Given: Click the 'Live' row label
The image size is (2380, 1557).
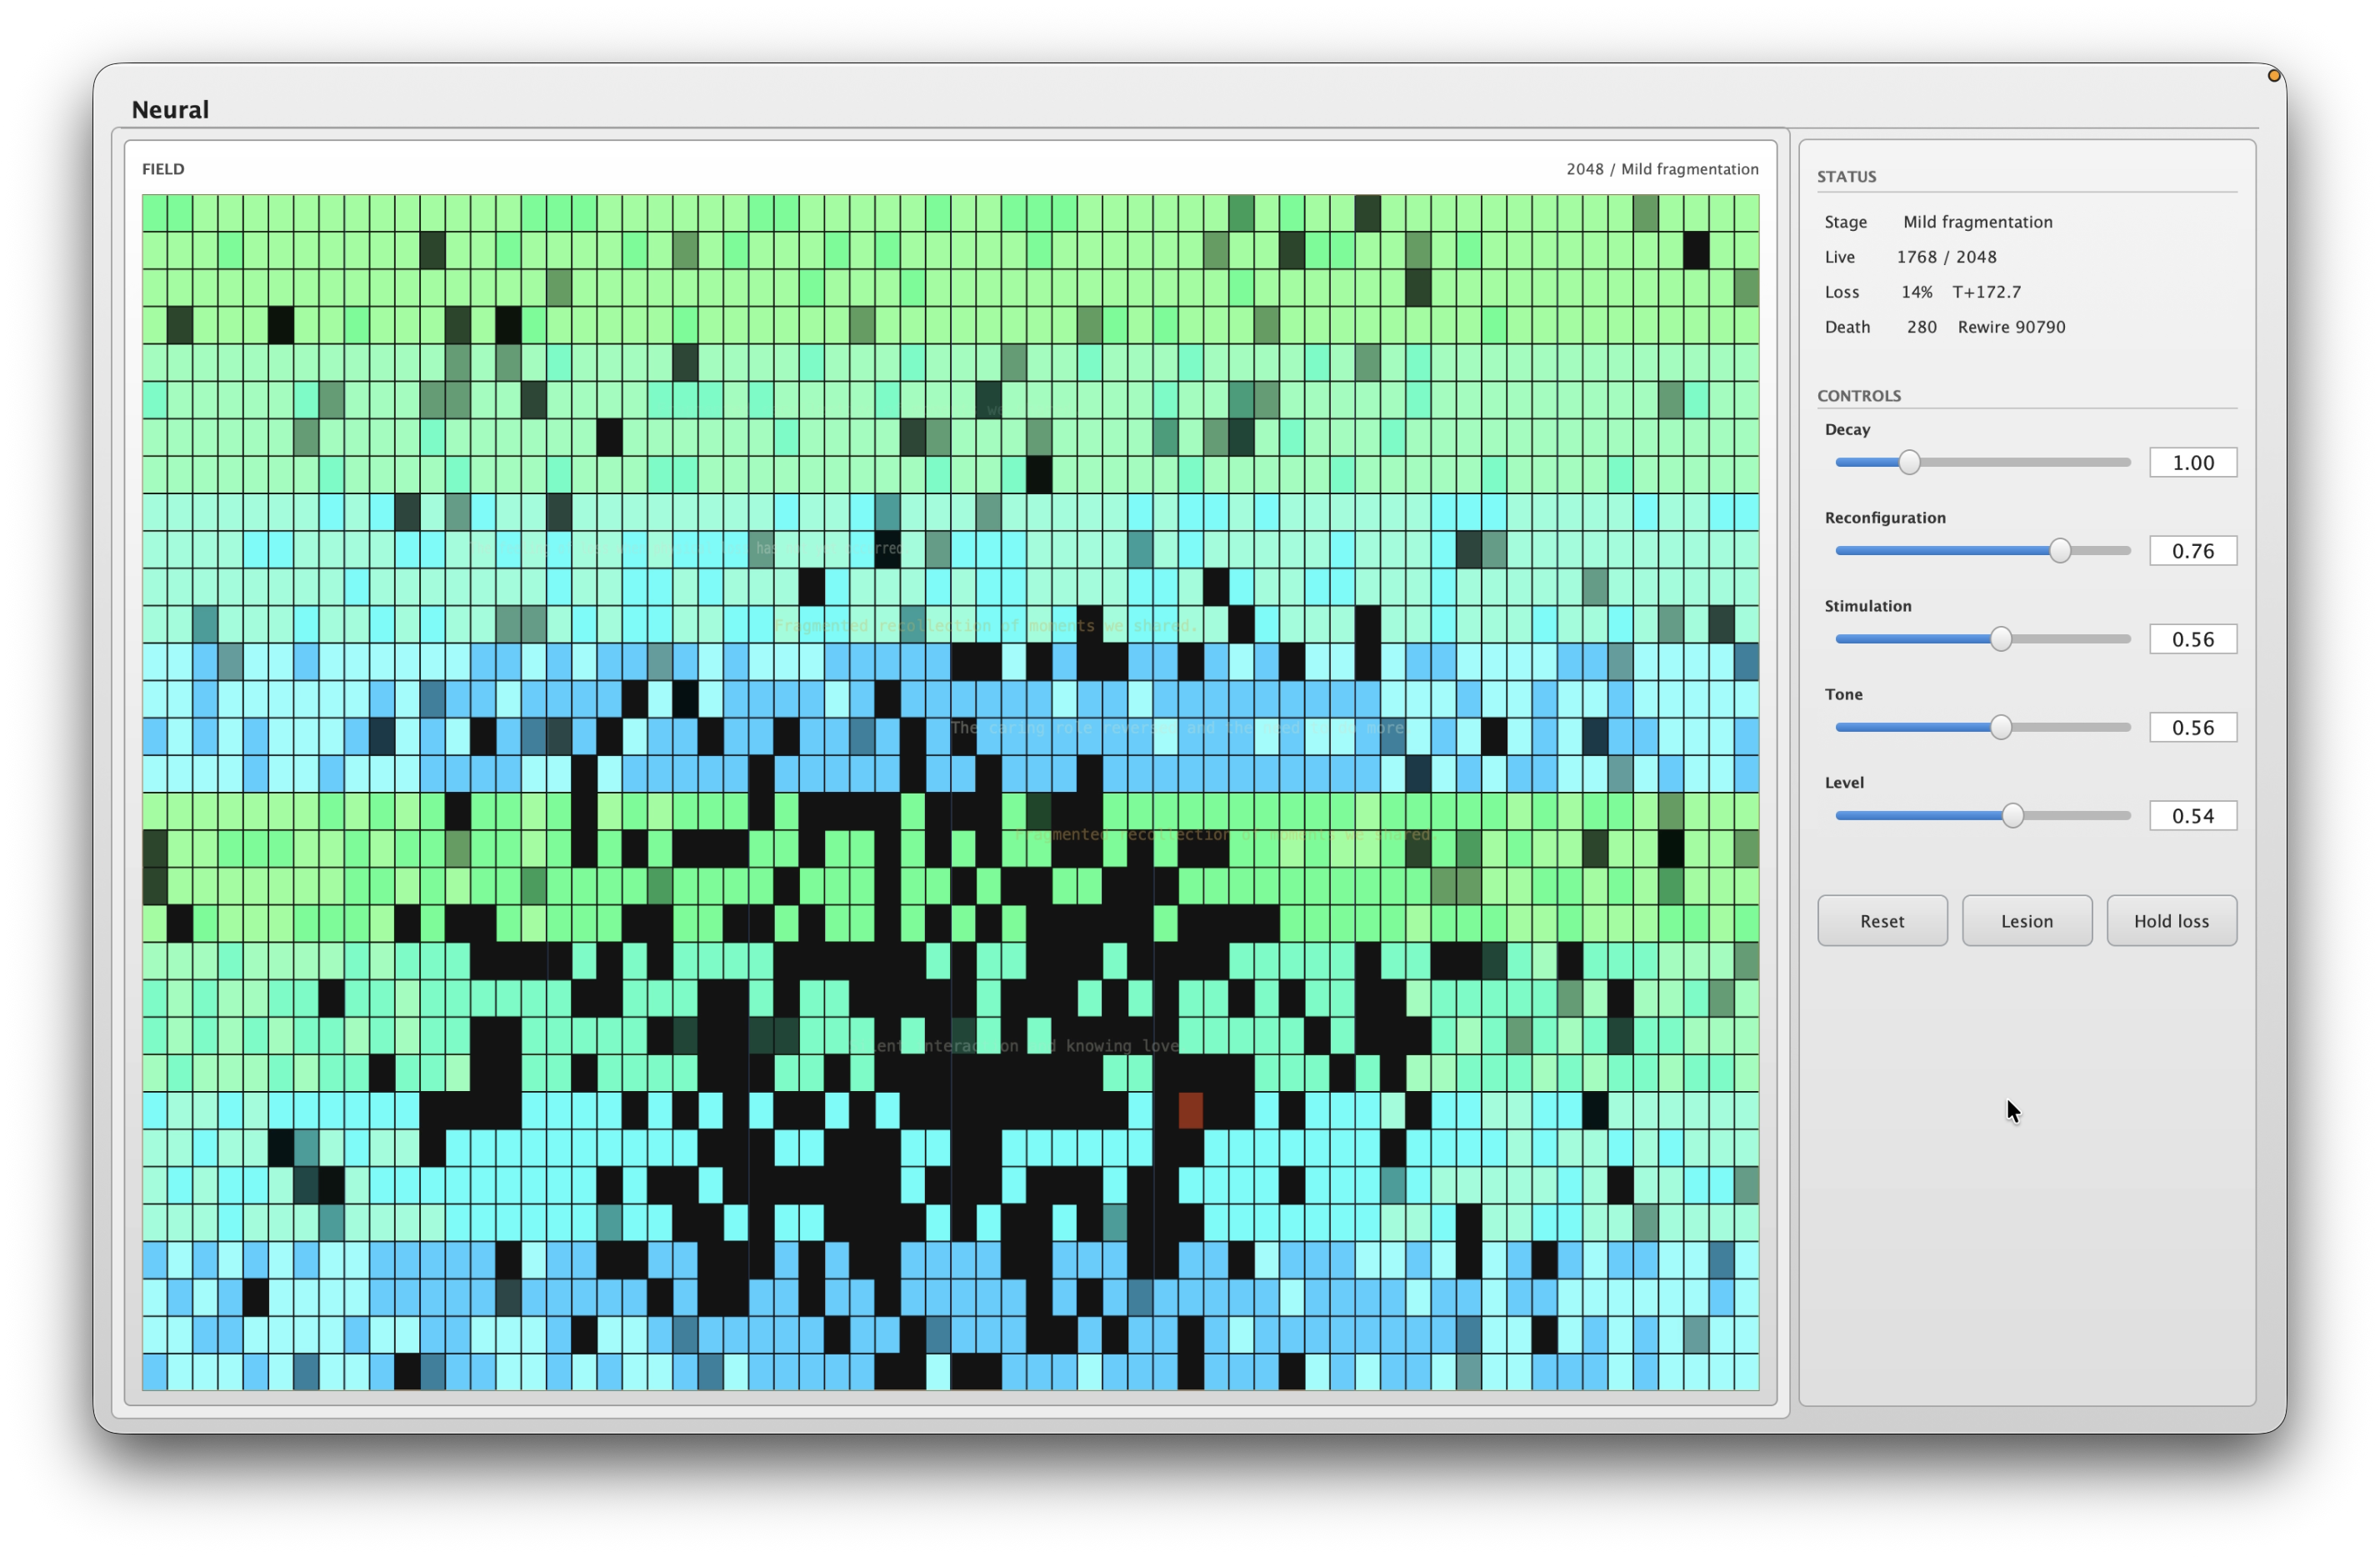Looking at the screenshot, I should pos(1838,257).
